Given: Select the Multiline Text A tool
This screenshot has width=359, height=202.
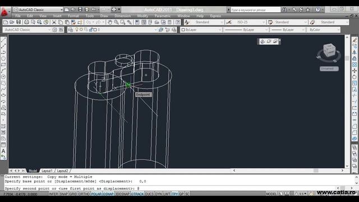Looking at the screenshot, I should [x=3, y=151].
